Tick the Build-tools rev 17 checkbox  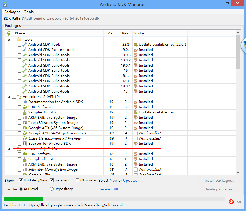(19, 91)
